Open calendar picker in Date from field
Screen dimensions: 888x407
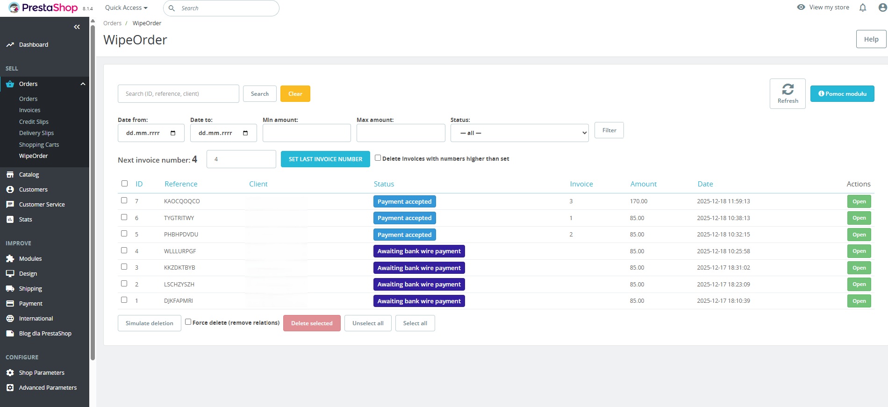coord(173,133)
